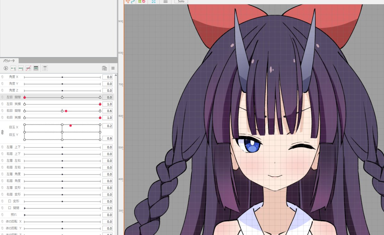Click the clipboard paste icon in parameter panel

coord(104,68)
